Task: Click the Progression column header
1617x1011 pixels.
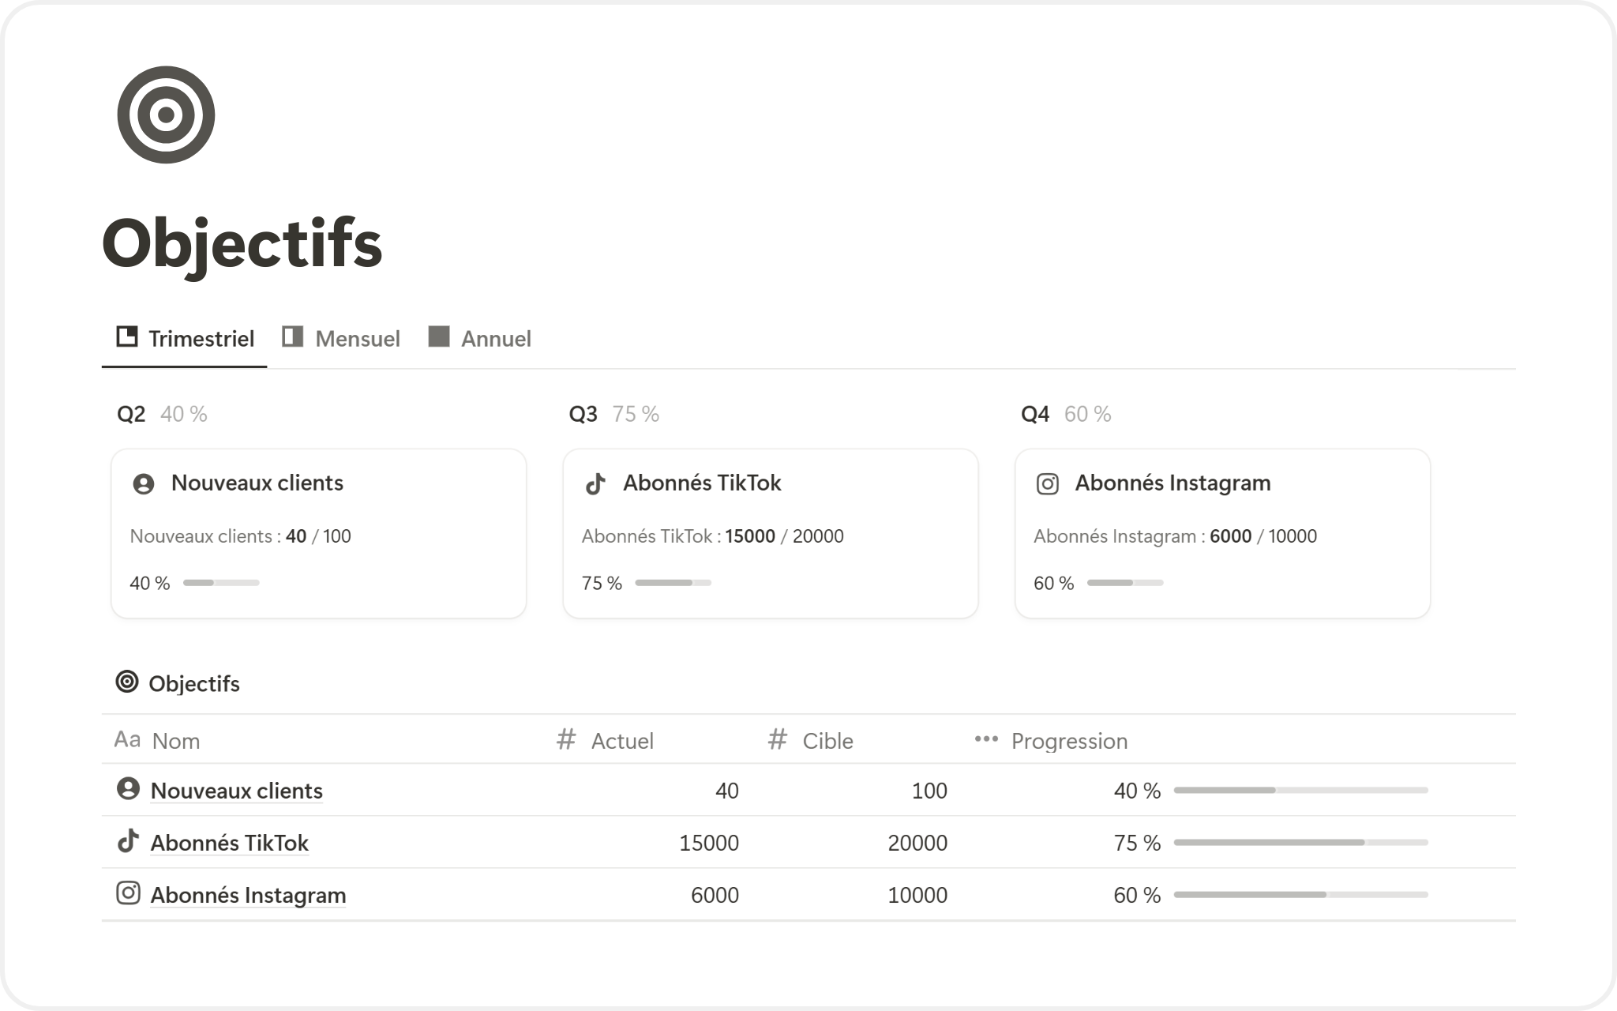Action: (x=1068, y=741)
